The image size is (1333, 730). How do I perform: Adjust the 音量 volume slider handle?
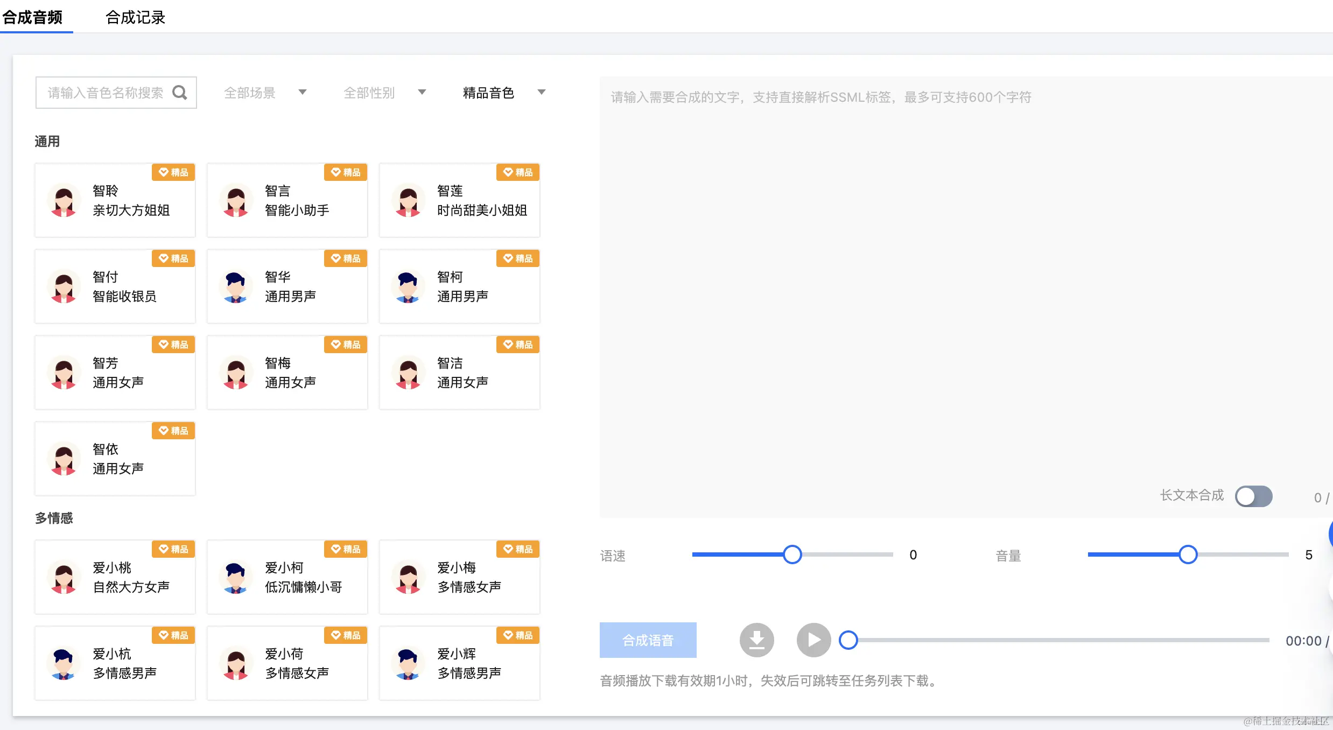pyautogui.click(x=1188, y=554)
